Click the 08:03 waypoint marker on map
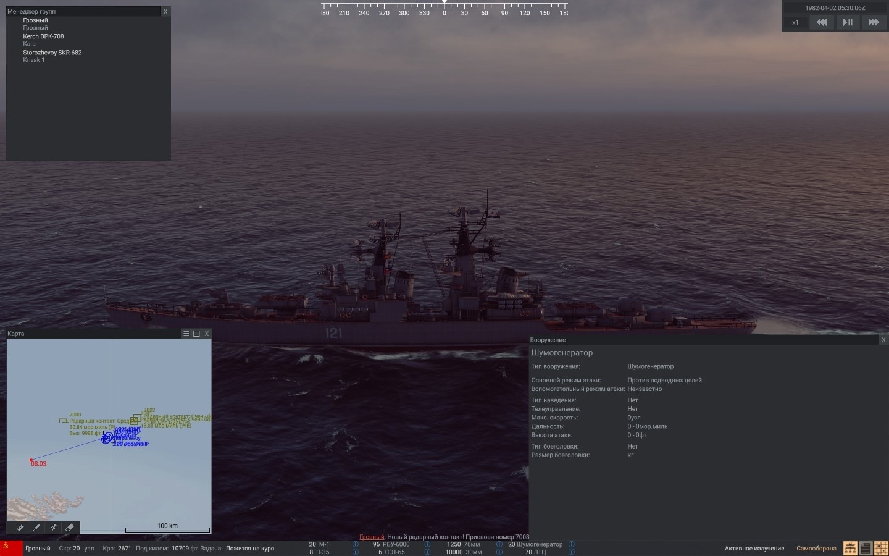This screenshot has height=556, width=889. [x=31, y=460]
